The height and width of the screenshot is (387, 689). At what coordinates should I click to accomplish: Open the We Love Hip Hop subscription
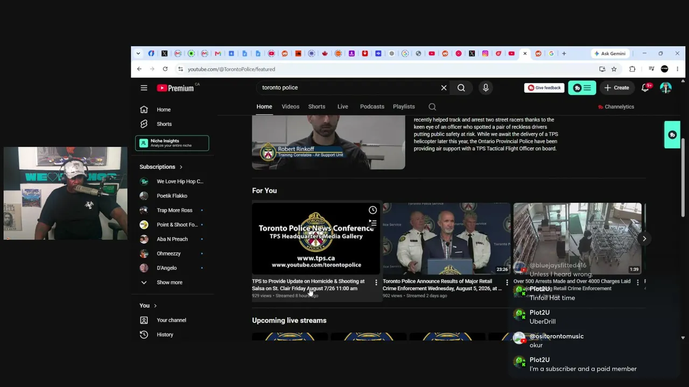(172, 182)
